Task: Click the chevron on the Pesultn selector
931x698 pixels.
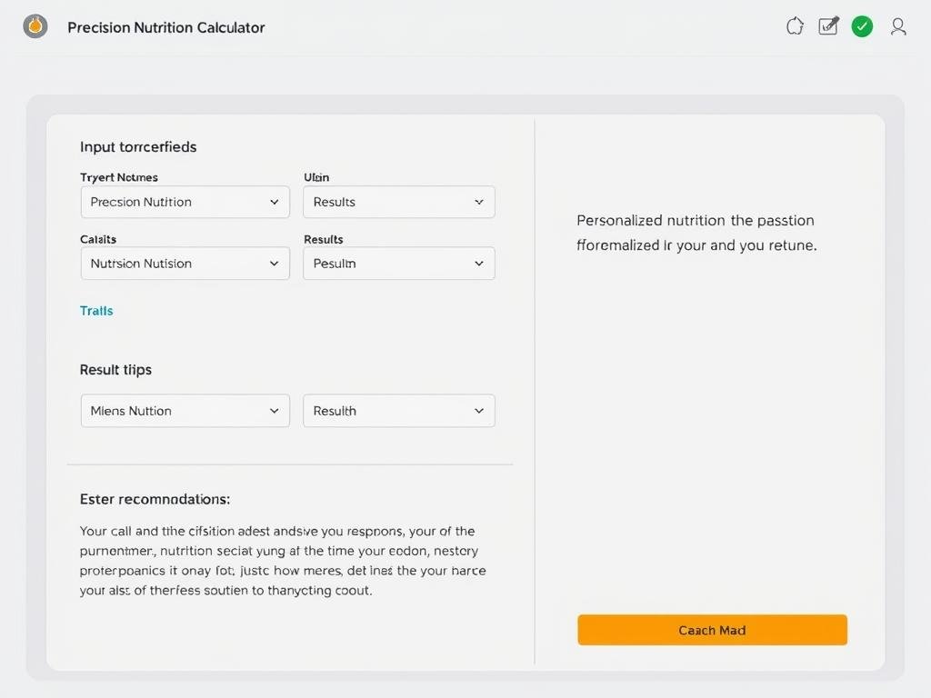Action: pyautogui.click(x=479, y=264)
